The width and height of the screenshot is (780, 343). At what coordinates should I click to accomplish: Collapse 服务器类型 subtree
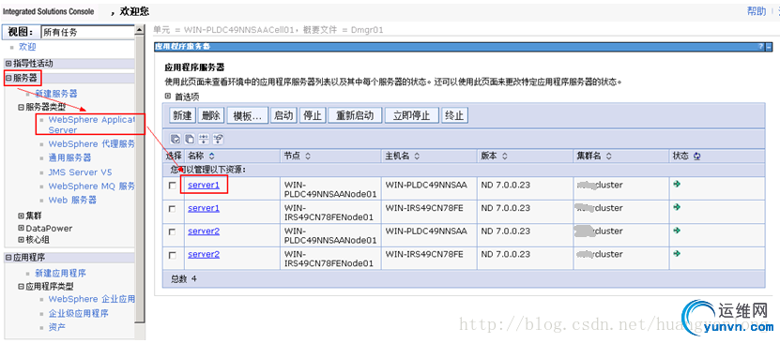[x=21, y=107]
